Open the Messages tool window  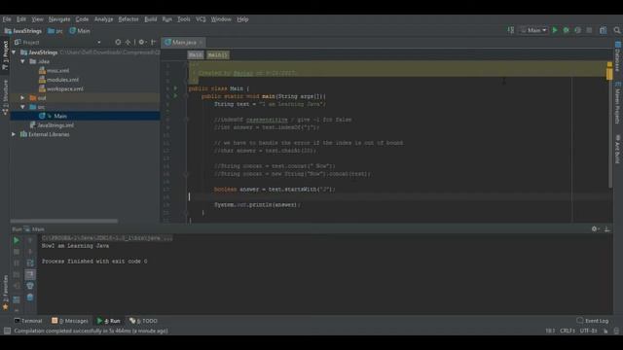point(70,321)
